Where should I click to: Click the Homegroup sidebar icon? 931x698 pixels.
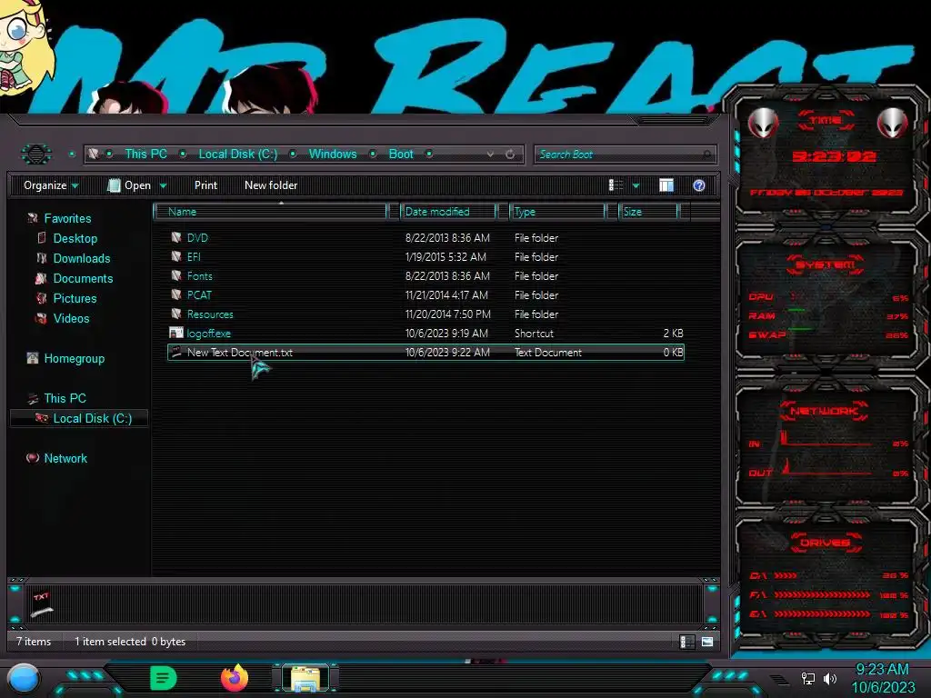tap(33, 358)
